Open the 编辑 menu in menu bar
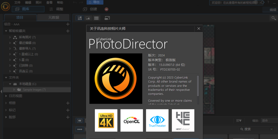Viewport: 278px width, 139px height. click(x=28, y=3)
